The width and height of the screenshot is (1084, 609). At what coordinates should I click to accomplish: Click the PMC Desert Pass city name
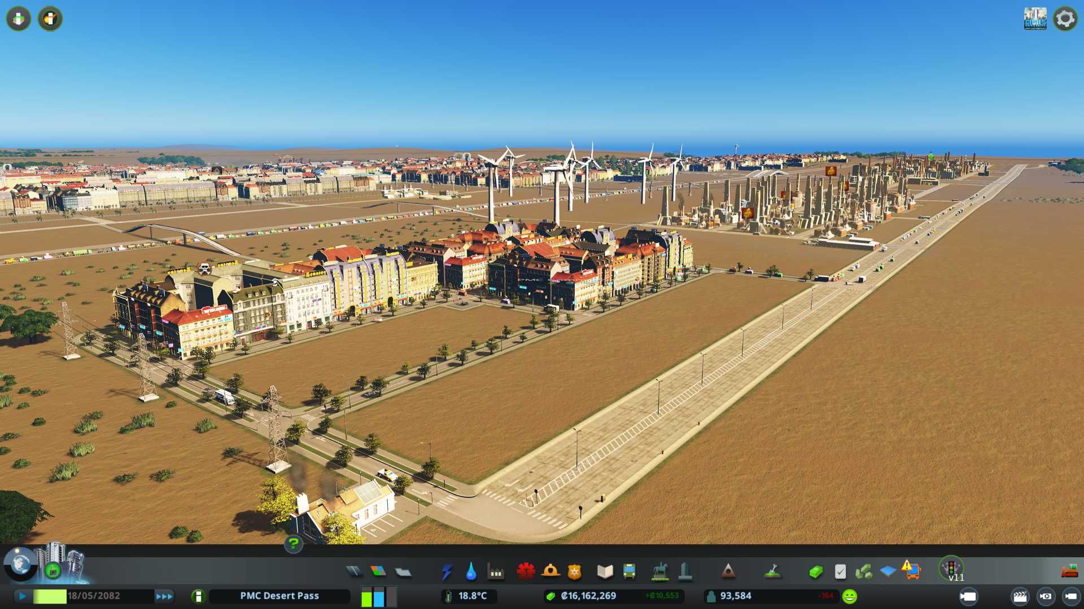tap(279, 596)
